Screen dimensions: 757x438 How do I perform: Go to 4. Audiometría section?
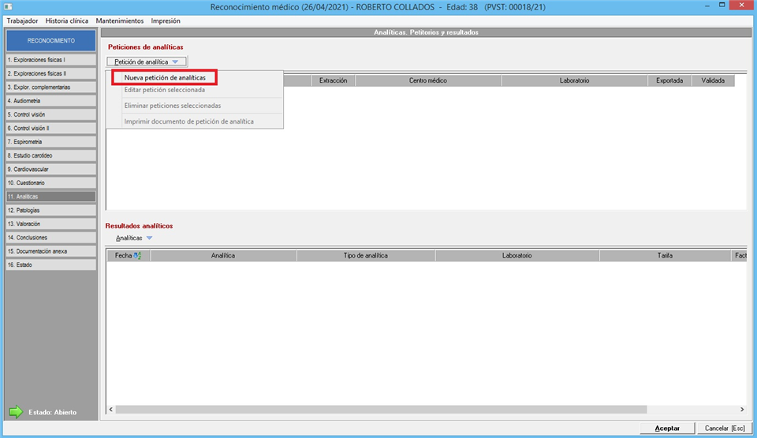point(50,101)
